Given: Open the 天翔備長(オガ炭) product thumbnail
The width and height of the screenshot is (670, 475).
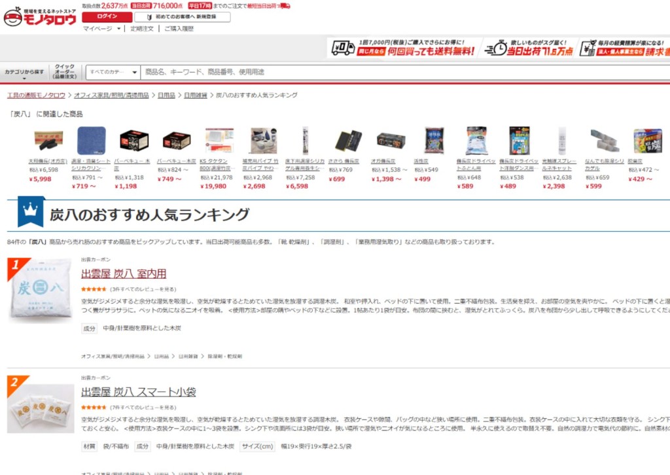Looking at the screenshot, I should [x=48, y=141].
